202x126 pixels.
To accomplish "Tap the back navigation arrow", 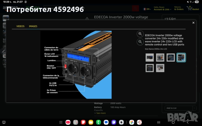I will click(x=188, y=122).
